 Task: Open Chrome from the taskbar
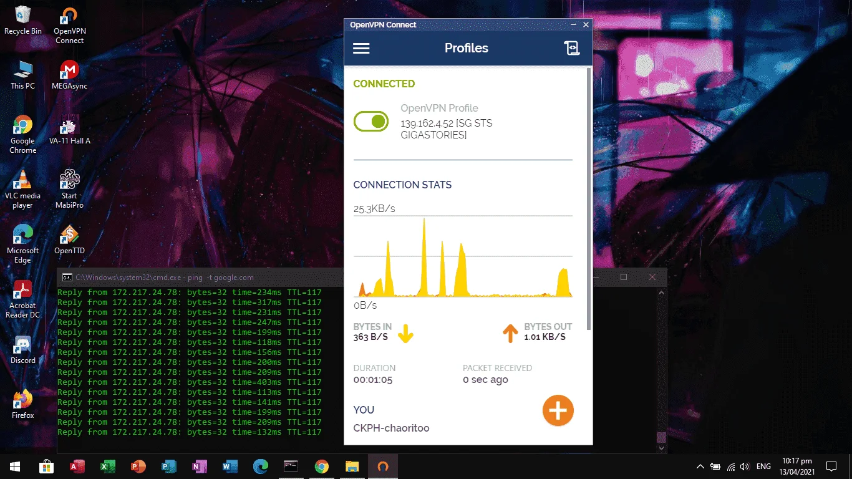pos(322,467)
